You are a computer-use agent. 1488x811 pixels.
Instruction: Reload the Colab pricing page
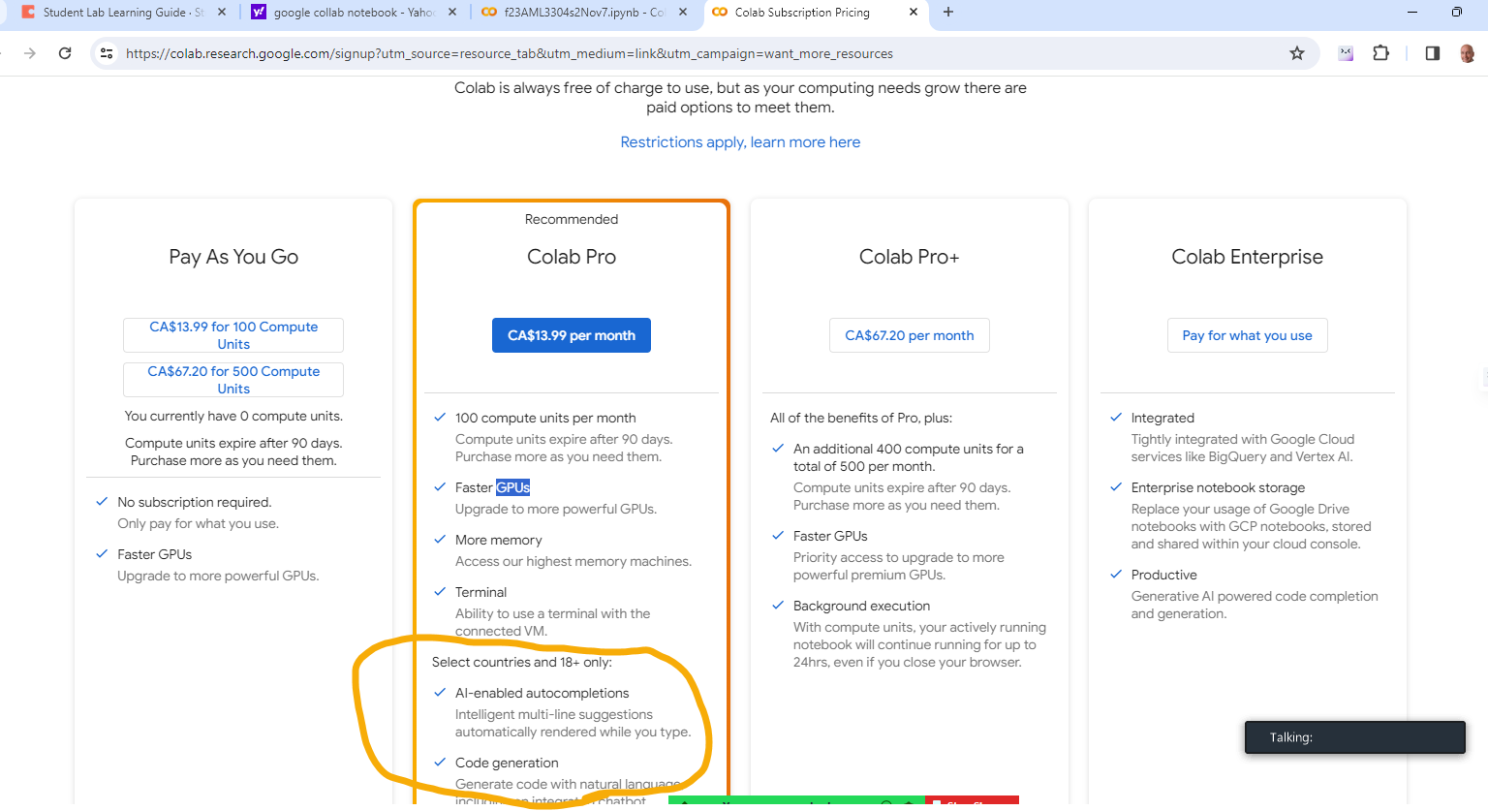[65, 53]
